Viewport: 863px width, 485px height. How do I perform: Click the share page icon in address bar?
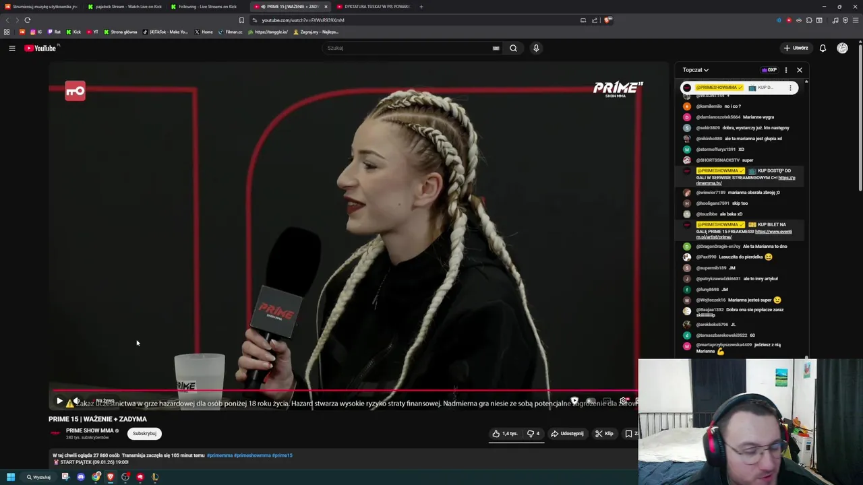click(x=595, y=20)
